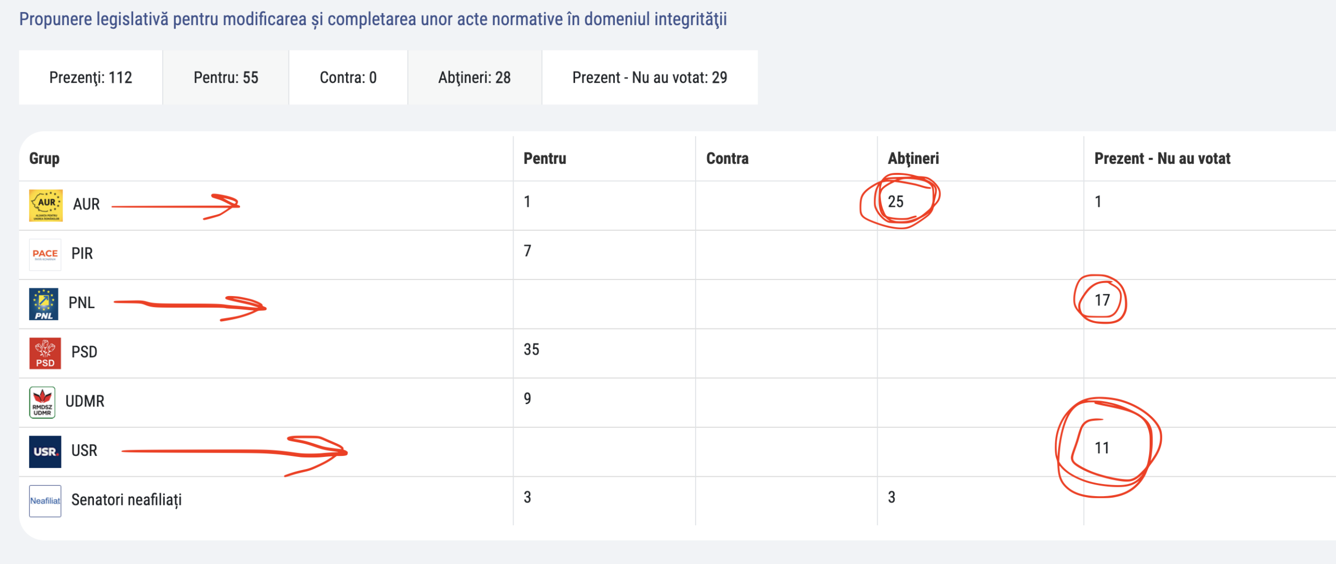This screenshot has height=564, width=1336.
Task: Click the AUR party logo icon
Action: pos(46,206)
